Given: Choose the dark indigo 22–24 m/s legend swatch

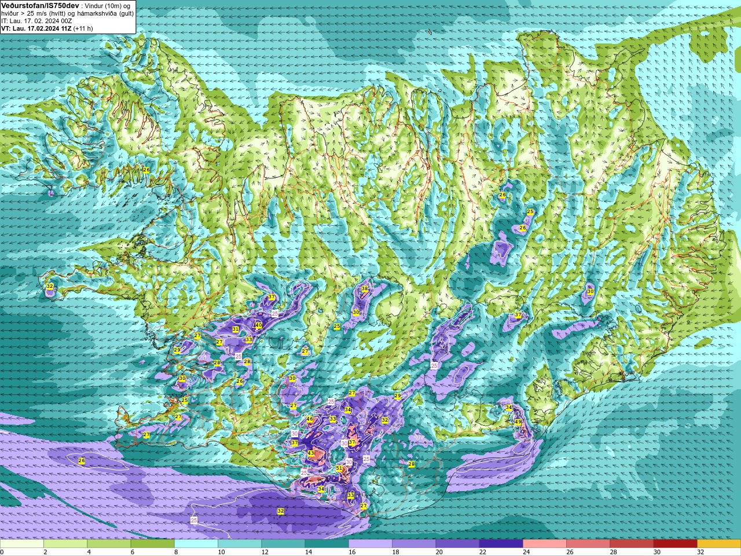Looking at the screenshot, I should pyautogui.click(x=501, y=544).
